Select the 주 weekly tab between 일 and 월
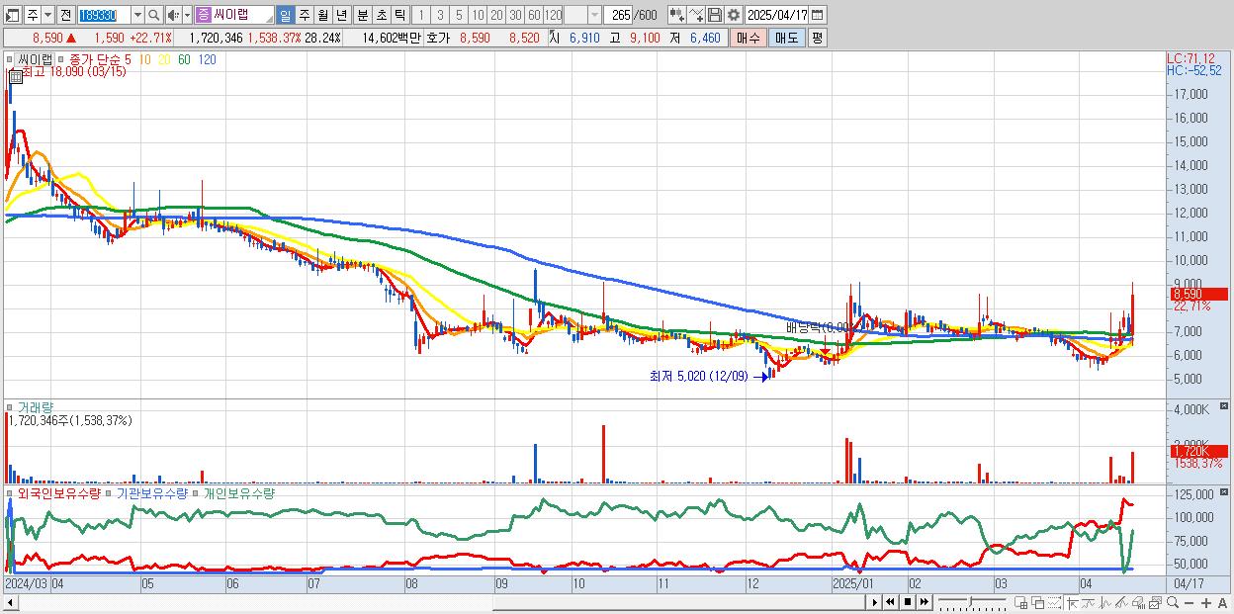The width and height of the screenshot is (1234, 614). click(x=304, y=15)
